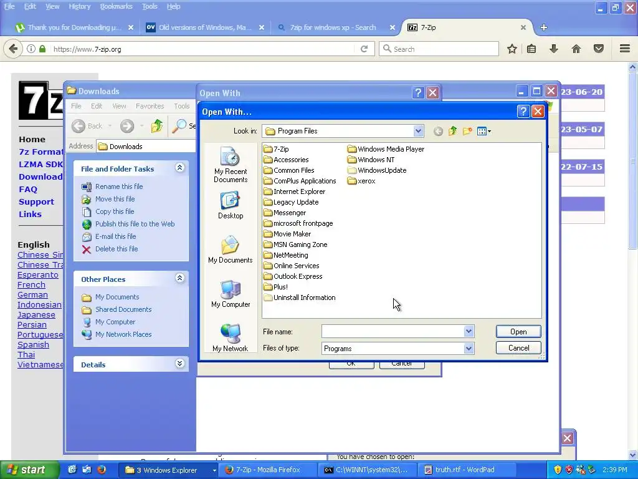
Task: Select the Windows Media Player folder
Action: click(386, 149)
